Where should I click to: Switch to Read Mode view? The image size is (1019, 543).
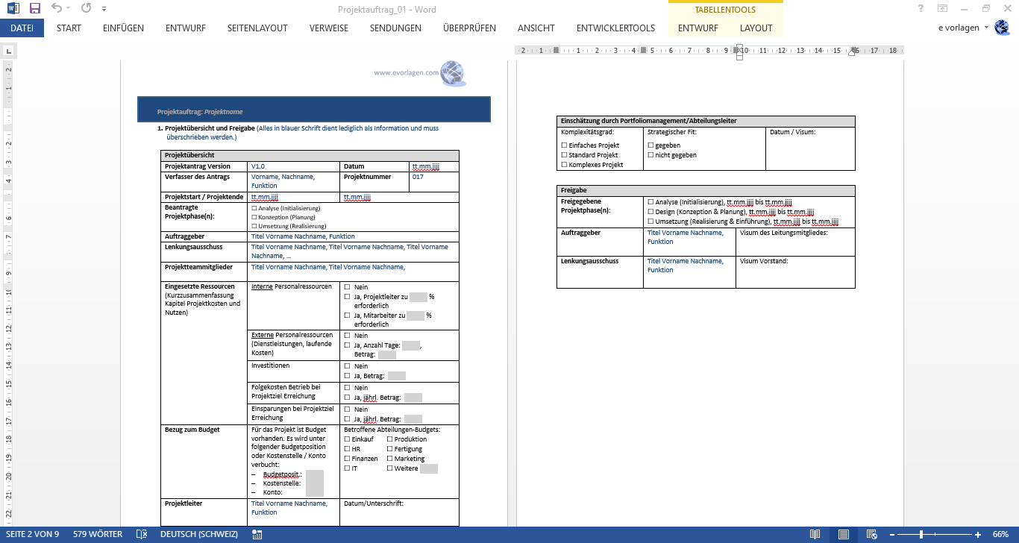815,535
